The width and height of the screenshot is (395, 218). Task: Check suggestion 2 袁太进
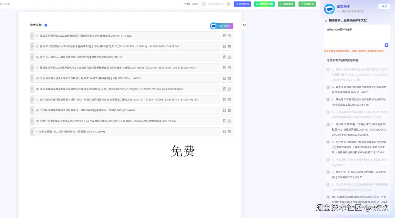tap(328, 87)
